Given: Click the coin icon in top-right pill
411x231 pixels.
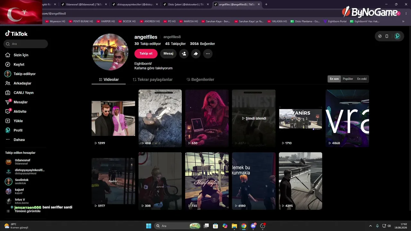Looking at the screenshot, I should click(x=380, y=36).
